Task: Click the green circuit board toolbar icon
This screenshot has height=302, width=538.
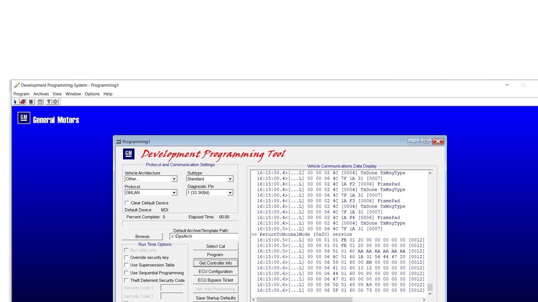Action: [31, 102]
